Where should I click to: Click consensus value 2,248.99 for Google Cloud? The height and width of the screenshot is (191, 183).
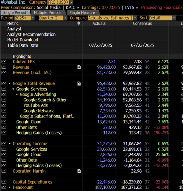(134, 155)
